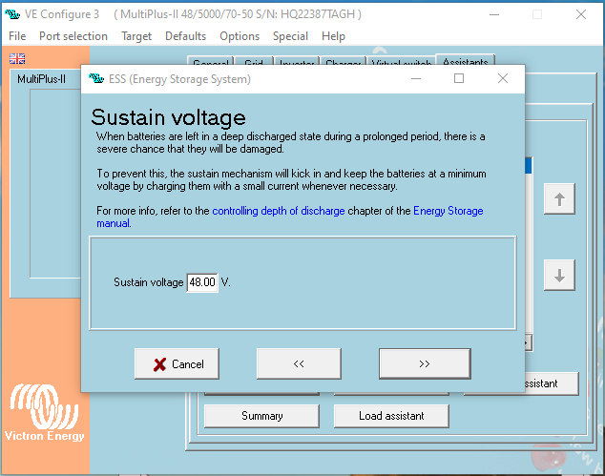Open the Defaults menu
The width and height of the screenshot is (605, 476).
(x=185, y=36)
